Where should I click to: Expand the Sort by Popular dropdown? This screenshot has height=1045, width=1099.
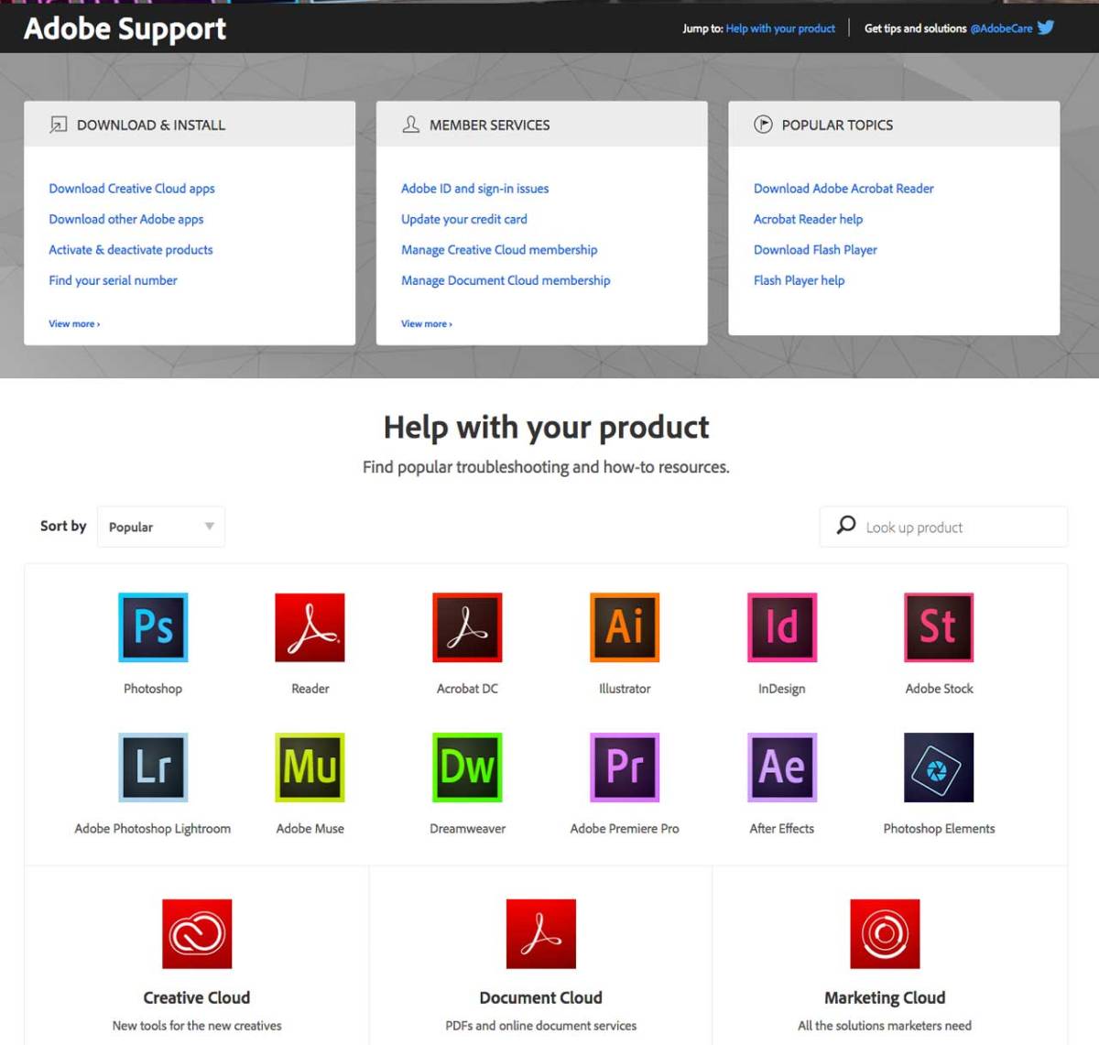pyautogui.click(x=161, y=527)
